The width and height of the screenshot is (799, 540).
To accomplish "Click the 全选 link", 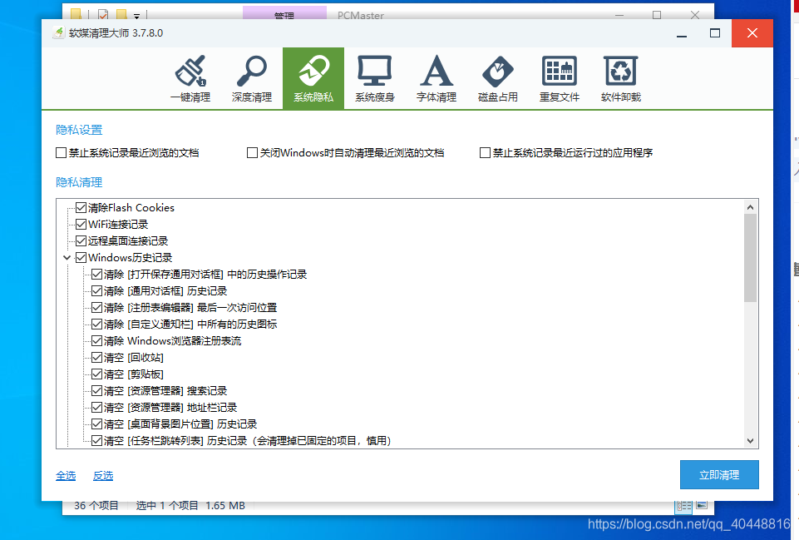I will click(65, 475).
